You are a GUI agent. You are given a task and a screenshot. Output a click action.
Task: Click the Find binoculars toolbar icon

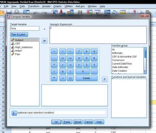pos(80,12)
